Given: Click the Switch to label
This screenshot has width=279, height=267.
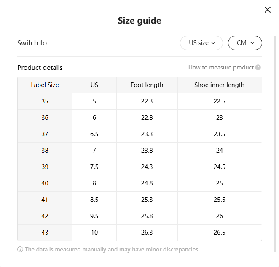Looking at the screenshot, I should click(32, 43).
